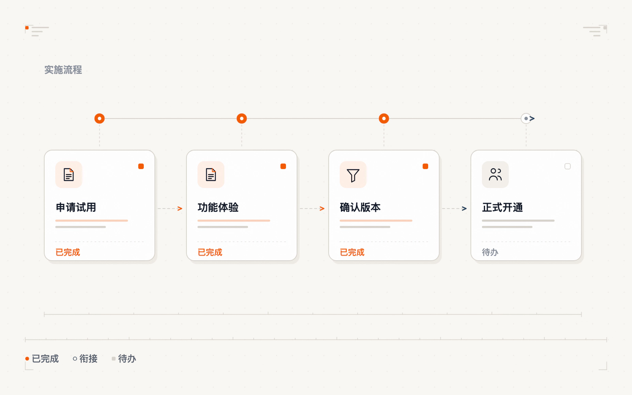Click the orange square marker on 申请试用 card
The height and width of the screenshot is (395, 632).
[141, 166]
